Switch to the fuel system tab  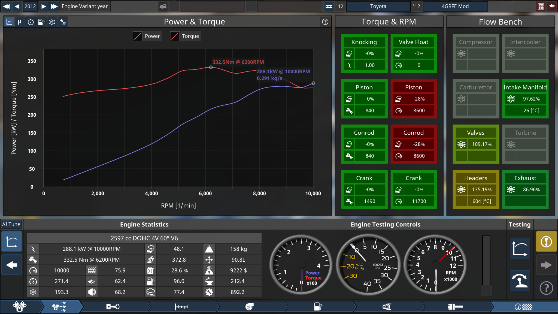click(x=318, y=307)
